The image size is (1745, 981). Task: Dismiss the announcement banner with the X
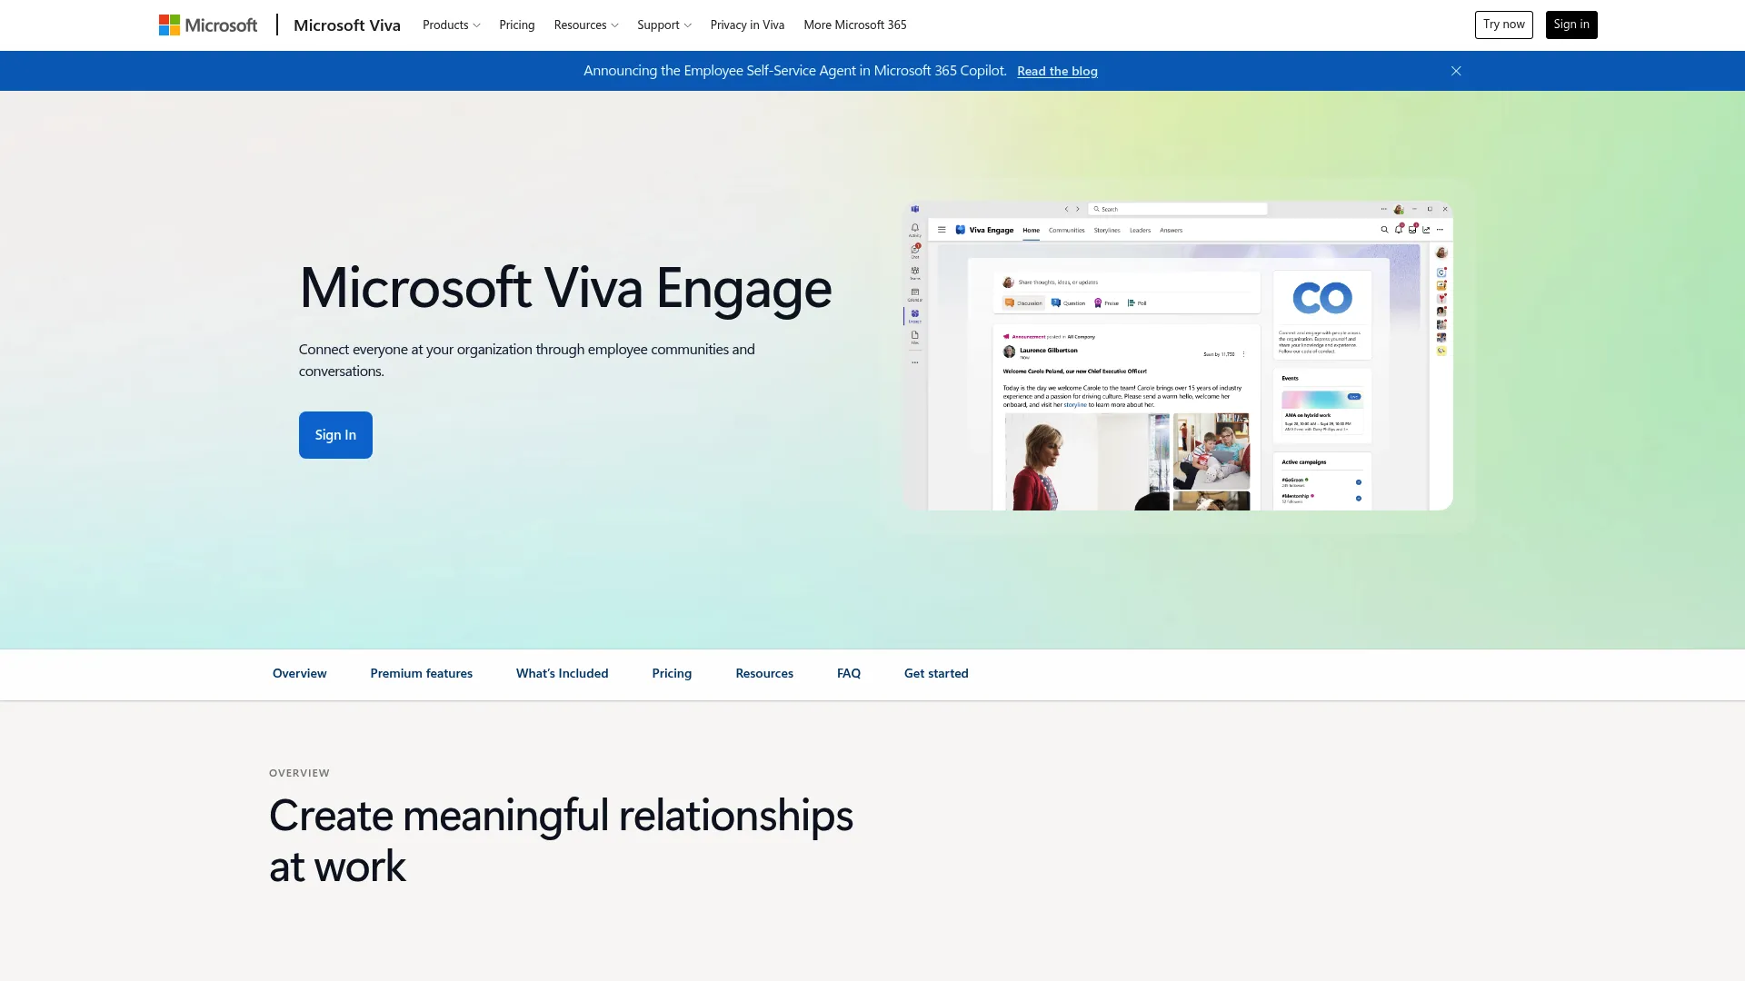[1456, 71]
